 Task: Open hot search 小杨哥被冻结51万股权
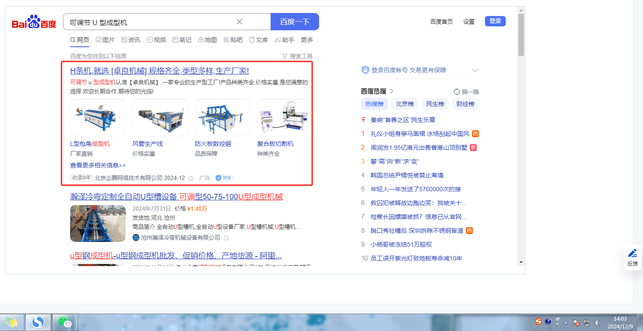pos(401,244)
